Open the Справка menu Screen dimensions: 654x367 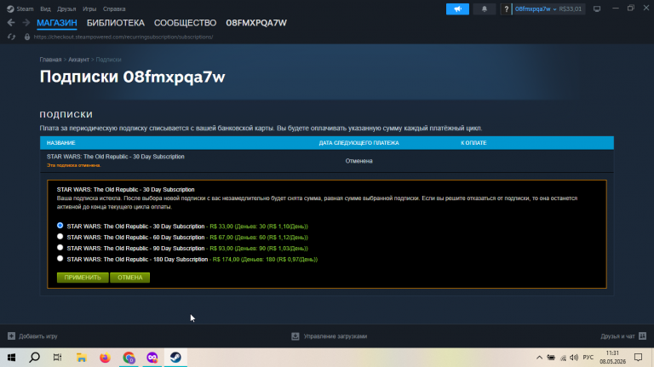click(x=114, y=9)
